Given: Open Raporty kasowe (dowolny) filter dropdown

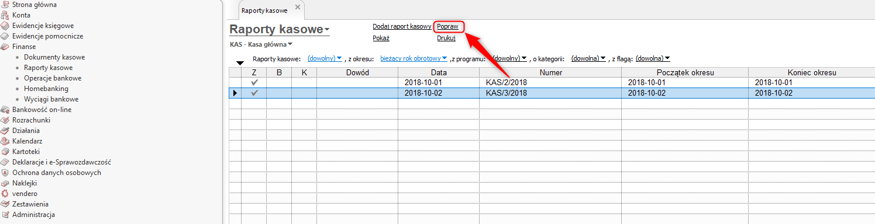Looking at the screenshot, I should (x=325, y=58).
